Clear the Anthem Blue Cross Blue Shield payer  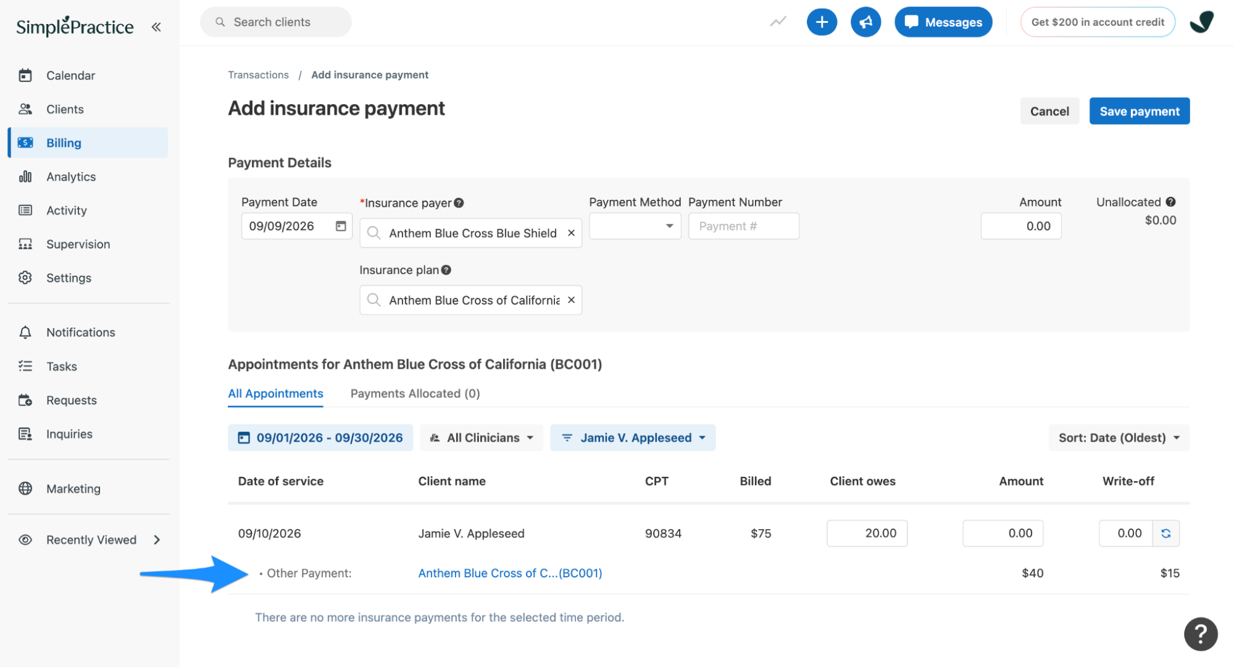pyautogui.click(x=571, y=233)
